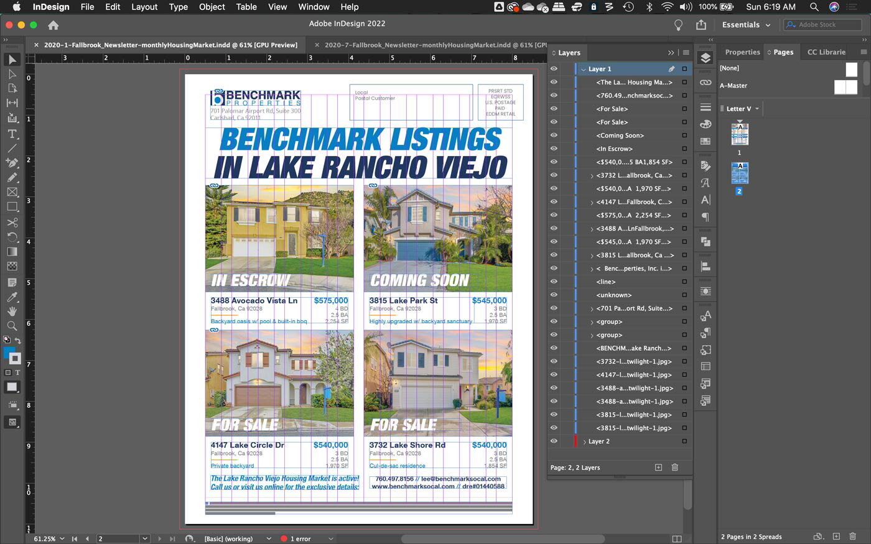Expand Layer 2 disclosure triangle
Image resolution: width=871 pixels, height=544 pixels.
(584, 441)
